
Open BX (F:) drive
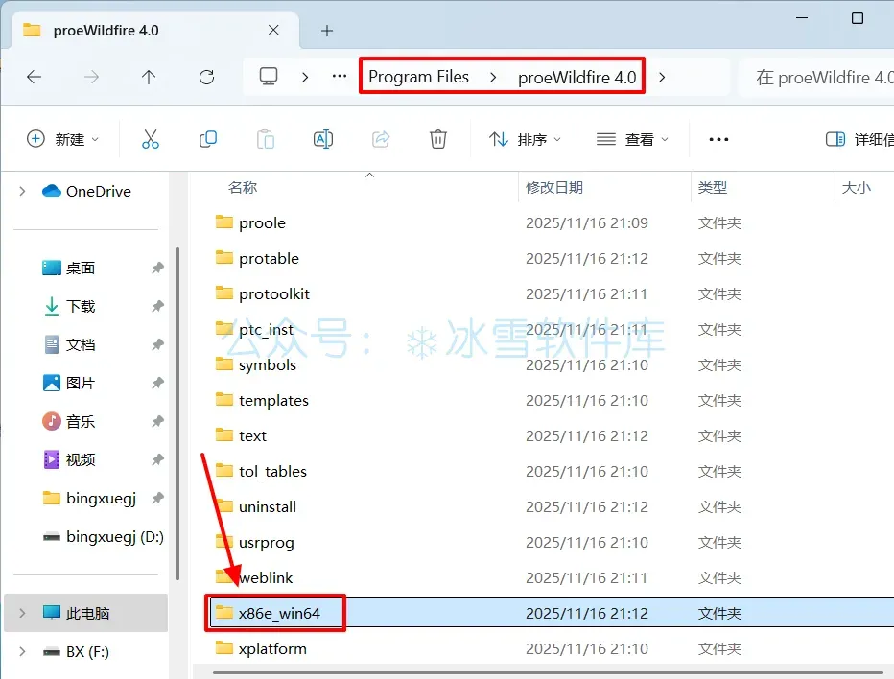(77, 651)
